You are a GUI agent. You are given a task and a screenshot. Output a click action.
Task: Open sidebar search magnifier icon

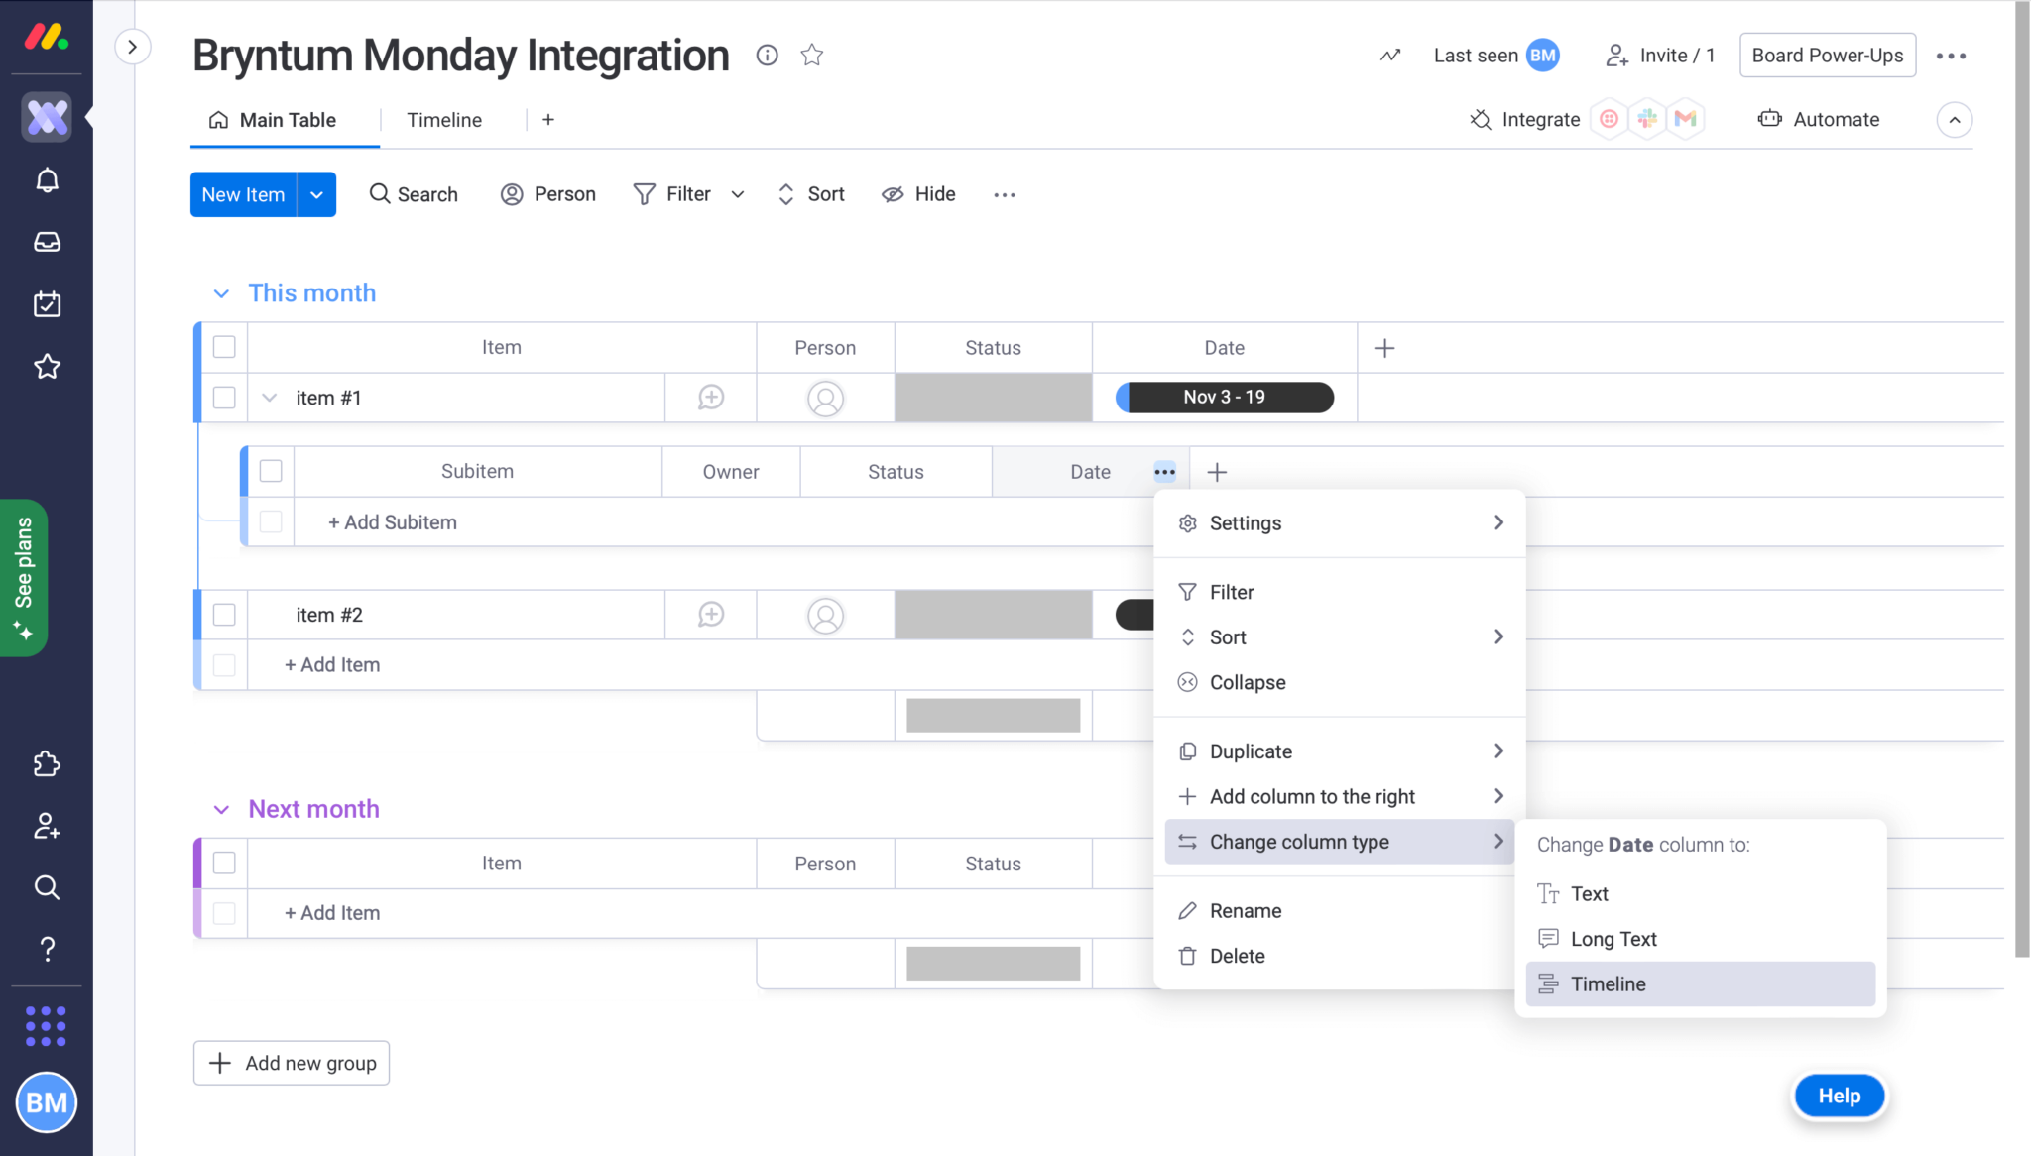tap(47, 886)
